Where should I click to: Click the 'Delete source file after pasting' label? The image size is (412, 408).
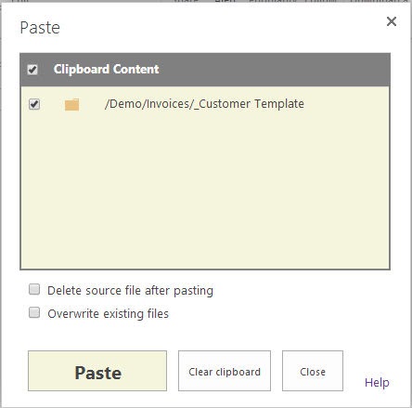130,291
